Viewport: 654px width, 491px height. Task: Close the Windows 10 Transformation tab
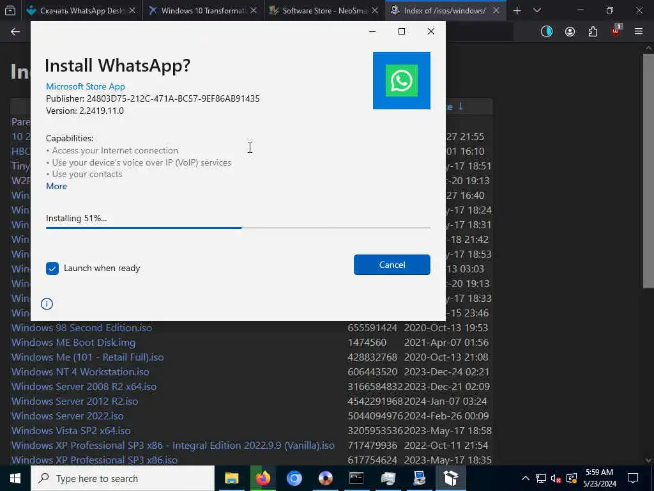(254, 10)
